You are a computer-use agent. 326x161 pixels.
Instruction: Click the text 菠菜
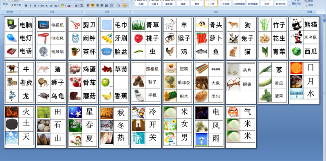[279, 96]
